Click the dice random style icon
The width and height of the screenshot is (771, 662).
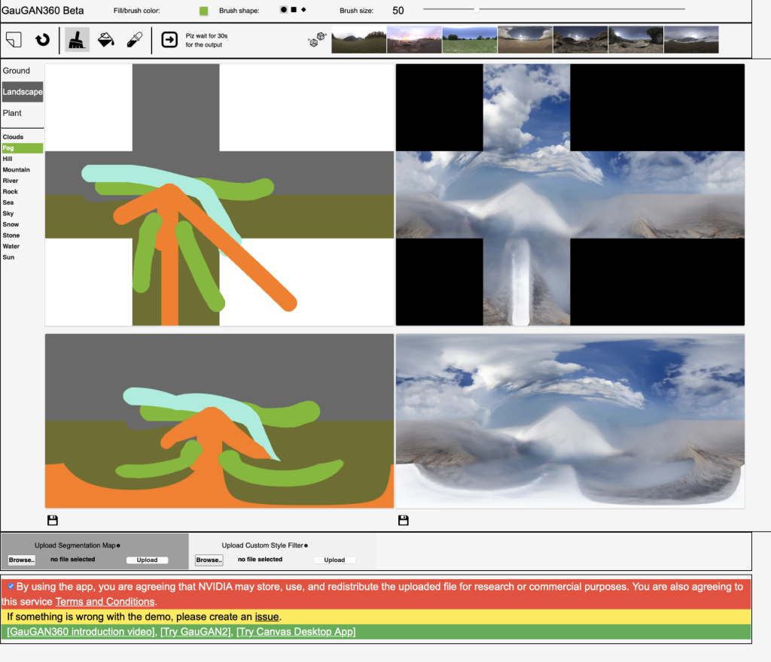[317, 40]
